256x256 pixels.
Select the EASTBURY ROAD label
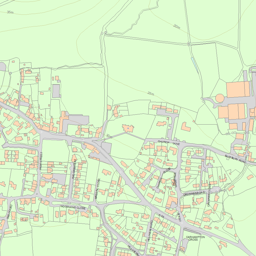coord(236,159)
